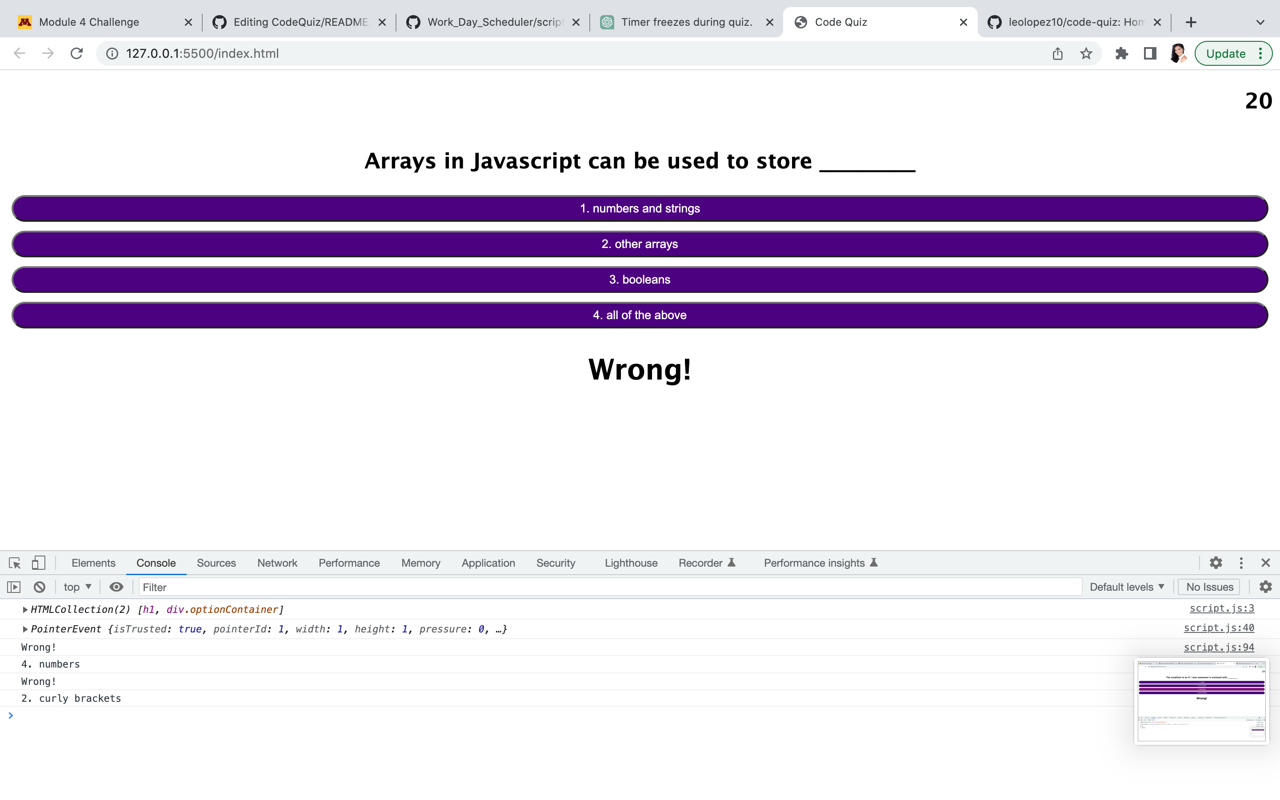Click the Update Chrome button
1280x800 pixels.
tap(1233, 53)
